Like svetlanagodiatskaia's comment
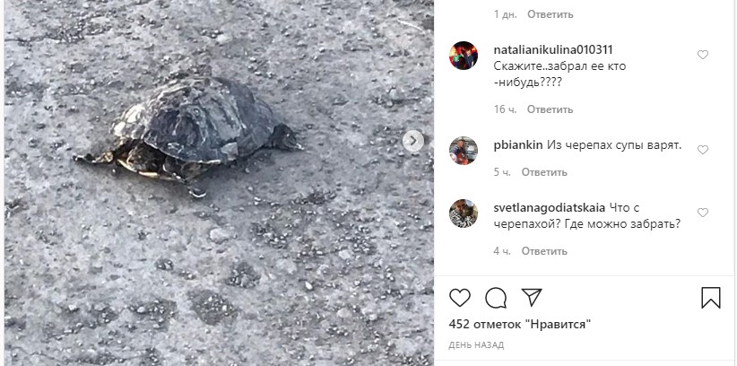The width and height of the screenshot is (737, 366). click(703, 213)
